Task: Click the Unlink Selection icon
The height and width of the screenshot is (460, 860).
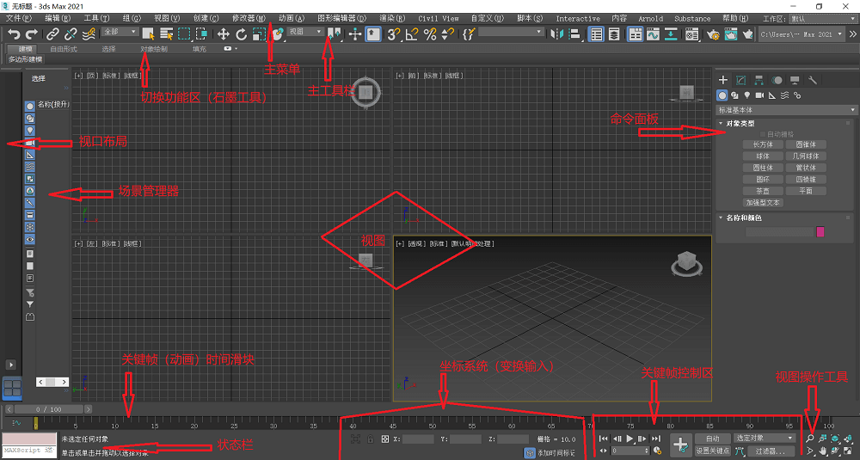Action: (71, 34)
